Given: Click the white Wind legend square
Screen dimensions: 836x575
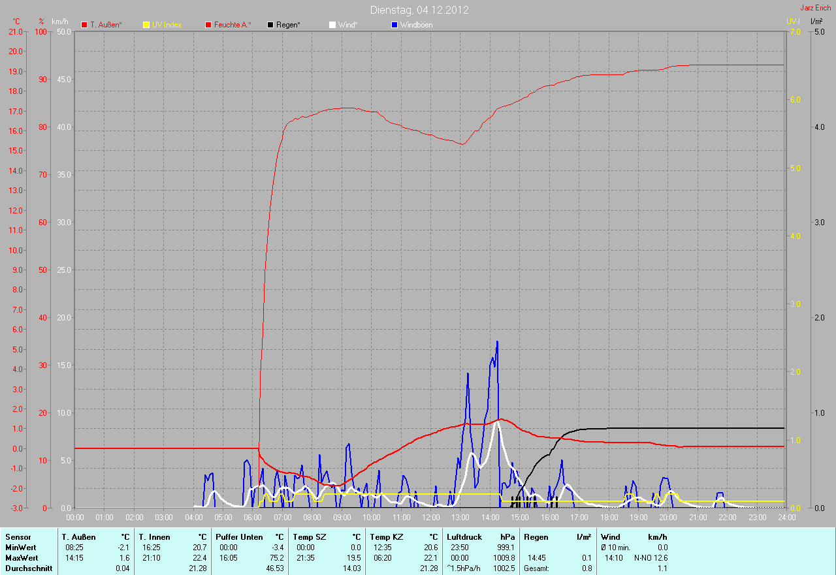Looking at the screenshot, I should (x=332, y=25).
